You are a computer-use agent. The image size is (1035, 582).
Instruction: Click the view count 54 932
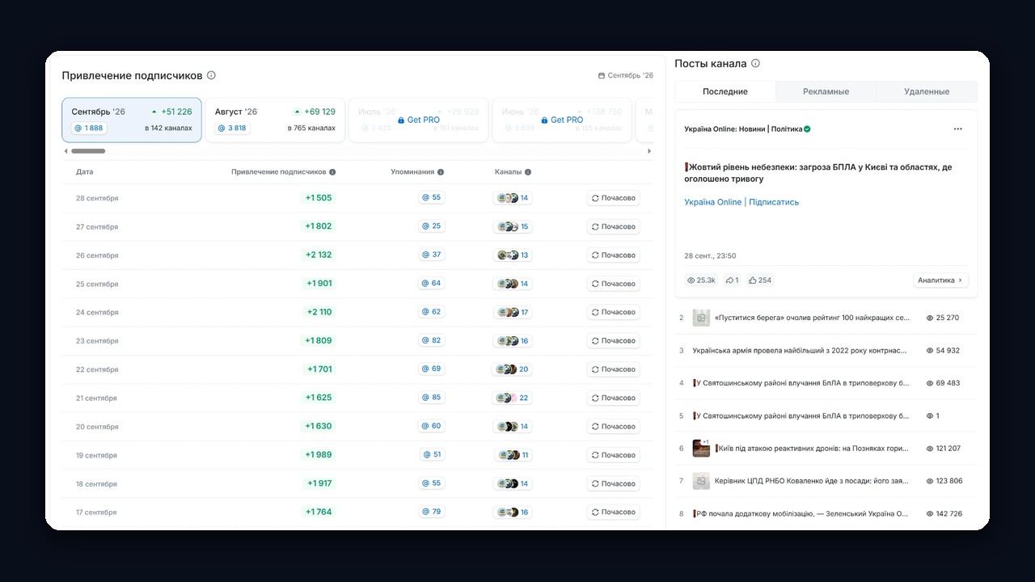tap(943, 351)
